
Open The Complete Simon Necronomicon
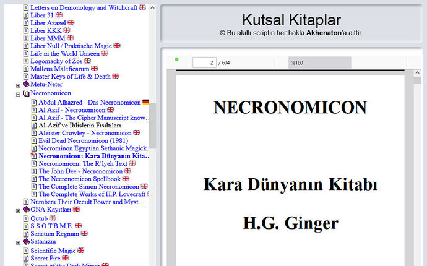(x=88, y=186)
